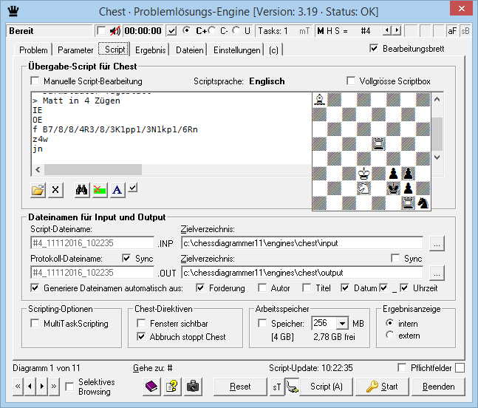This screenshot has width=478, height=408.
Task: Click the right arrow stepper next to #4
Action: (396, 30)
